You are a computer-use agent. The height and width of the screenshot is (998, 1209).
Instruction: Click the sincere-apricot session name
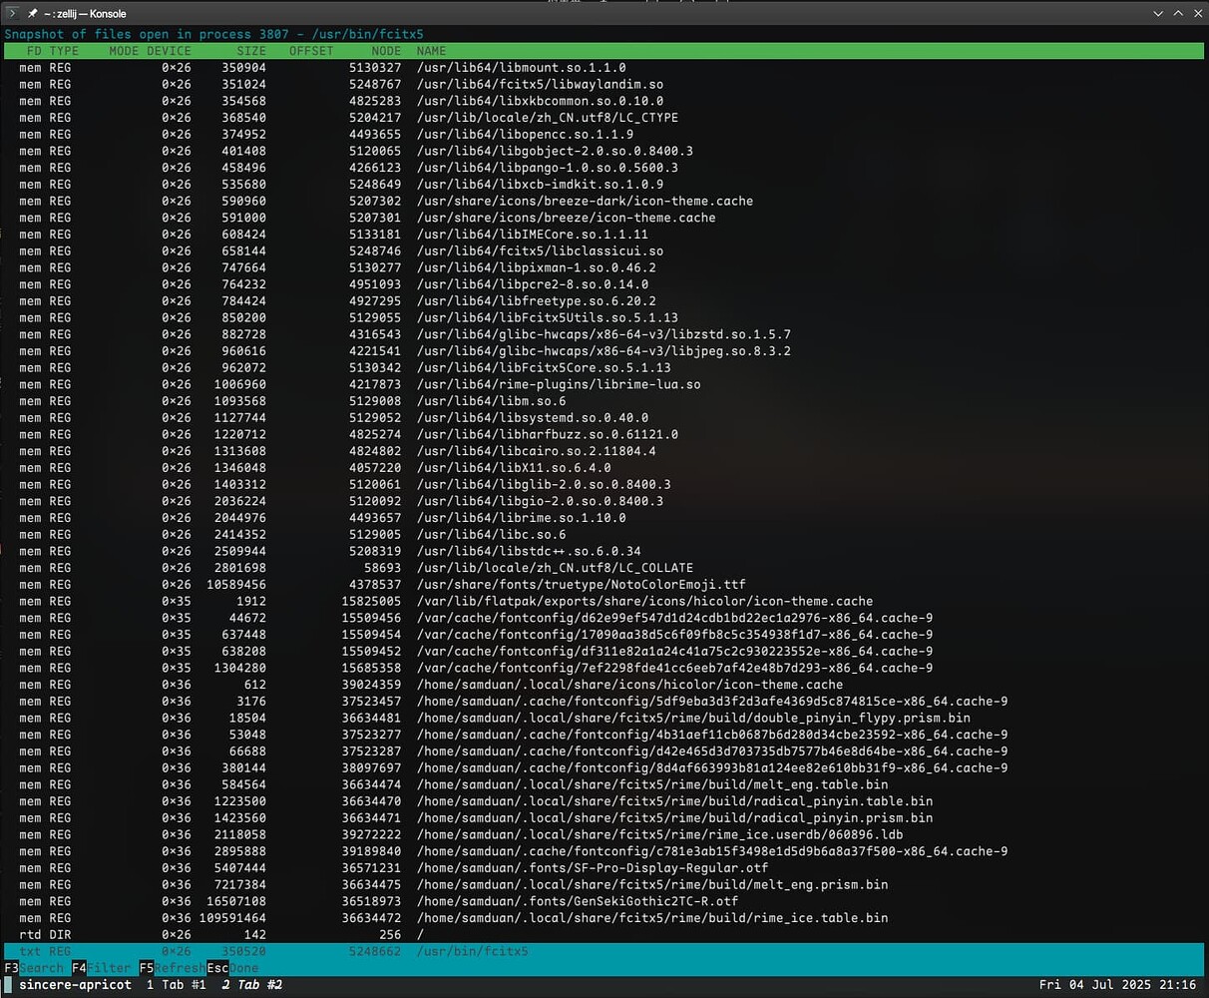77,985
